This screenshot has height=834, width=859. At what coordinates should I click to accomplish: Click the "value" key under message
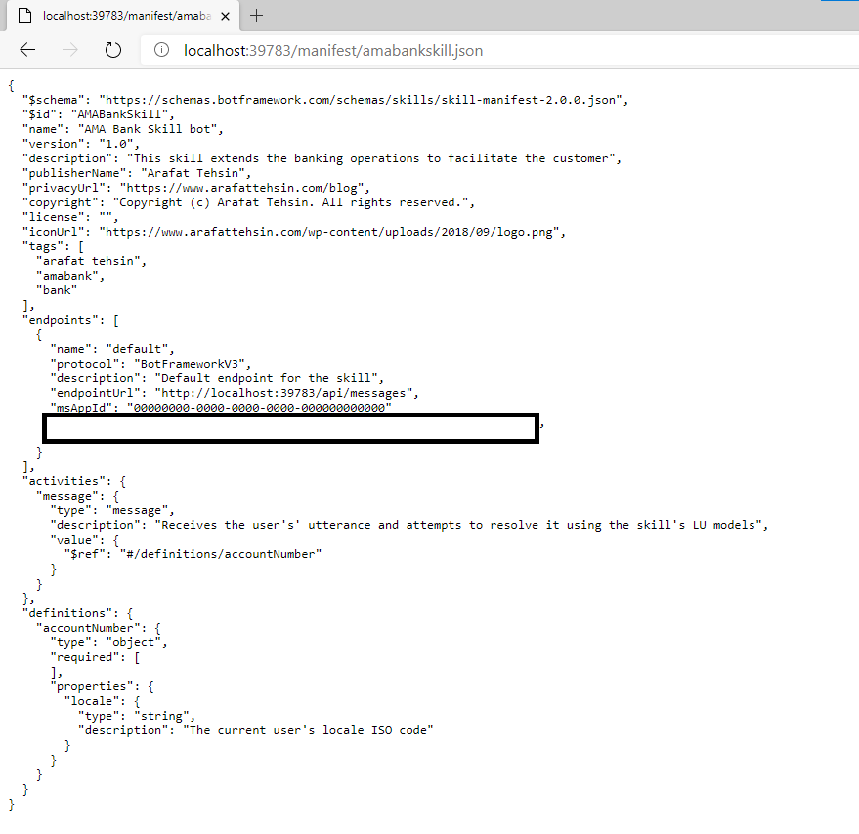[77, 540]
